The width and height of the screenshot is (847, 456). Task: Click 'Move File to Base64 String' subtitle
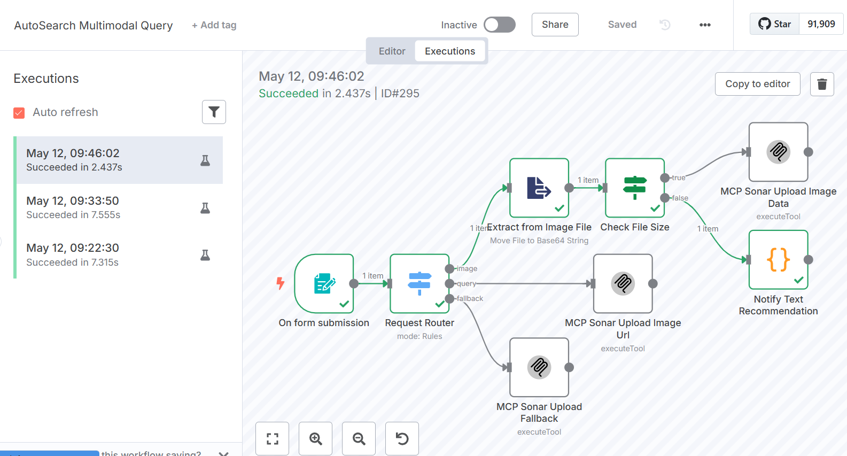[539, 241]
